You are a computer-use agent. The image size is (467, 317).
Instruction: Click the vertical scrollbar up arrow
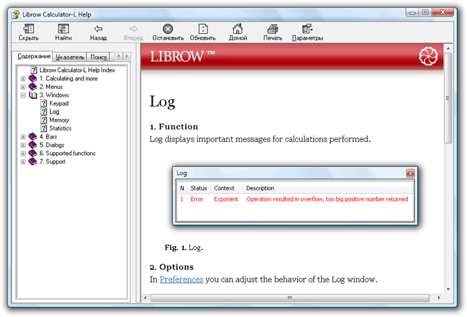click(448, 48)
